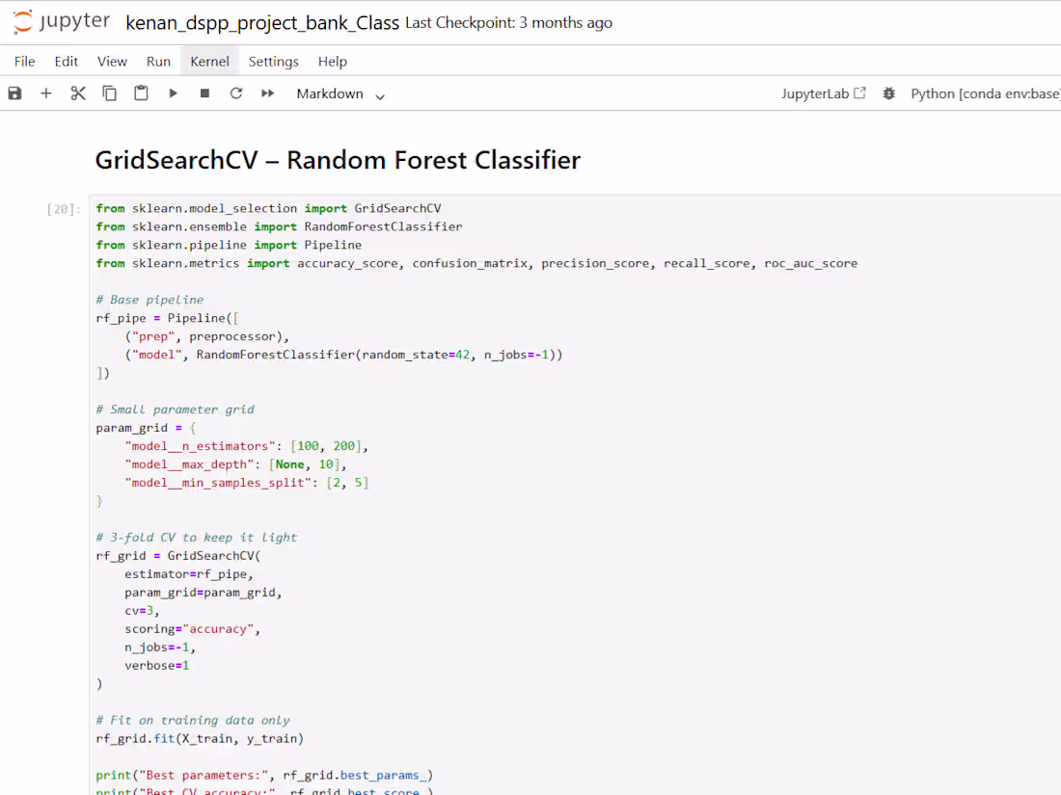Copy the selected cell
Screen dimensions: 1061x795
click(110, 93)
